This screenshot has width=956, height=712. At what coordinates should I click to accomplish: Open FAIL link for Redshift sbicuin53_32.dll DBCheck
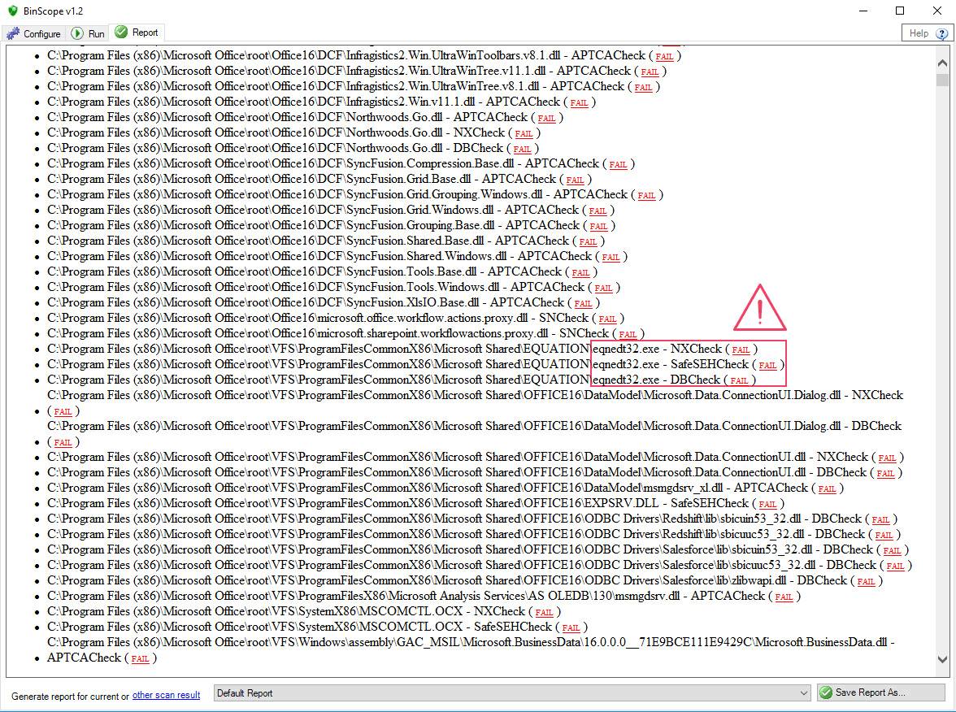pyautogui.click(x=880, y=519)
